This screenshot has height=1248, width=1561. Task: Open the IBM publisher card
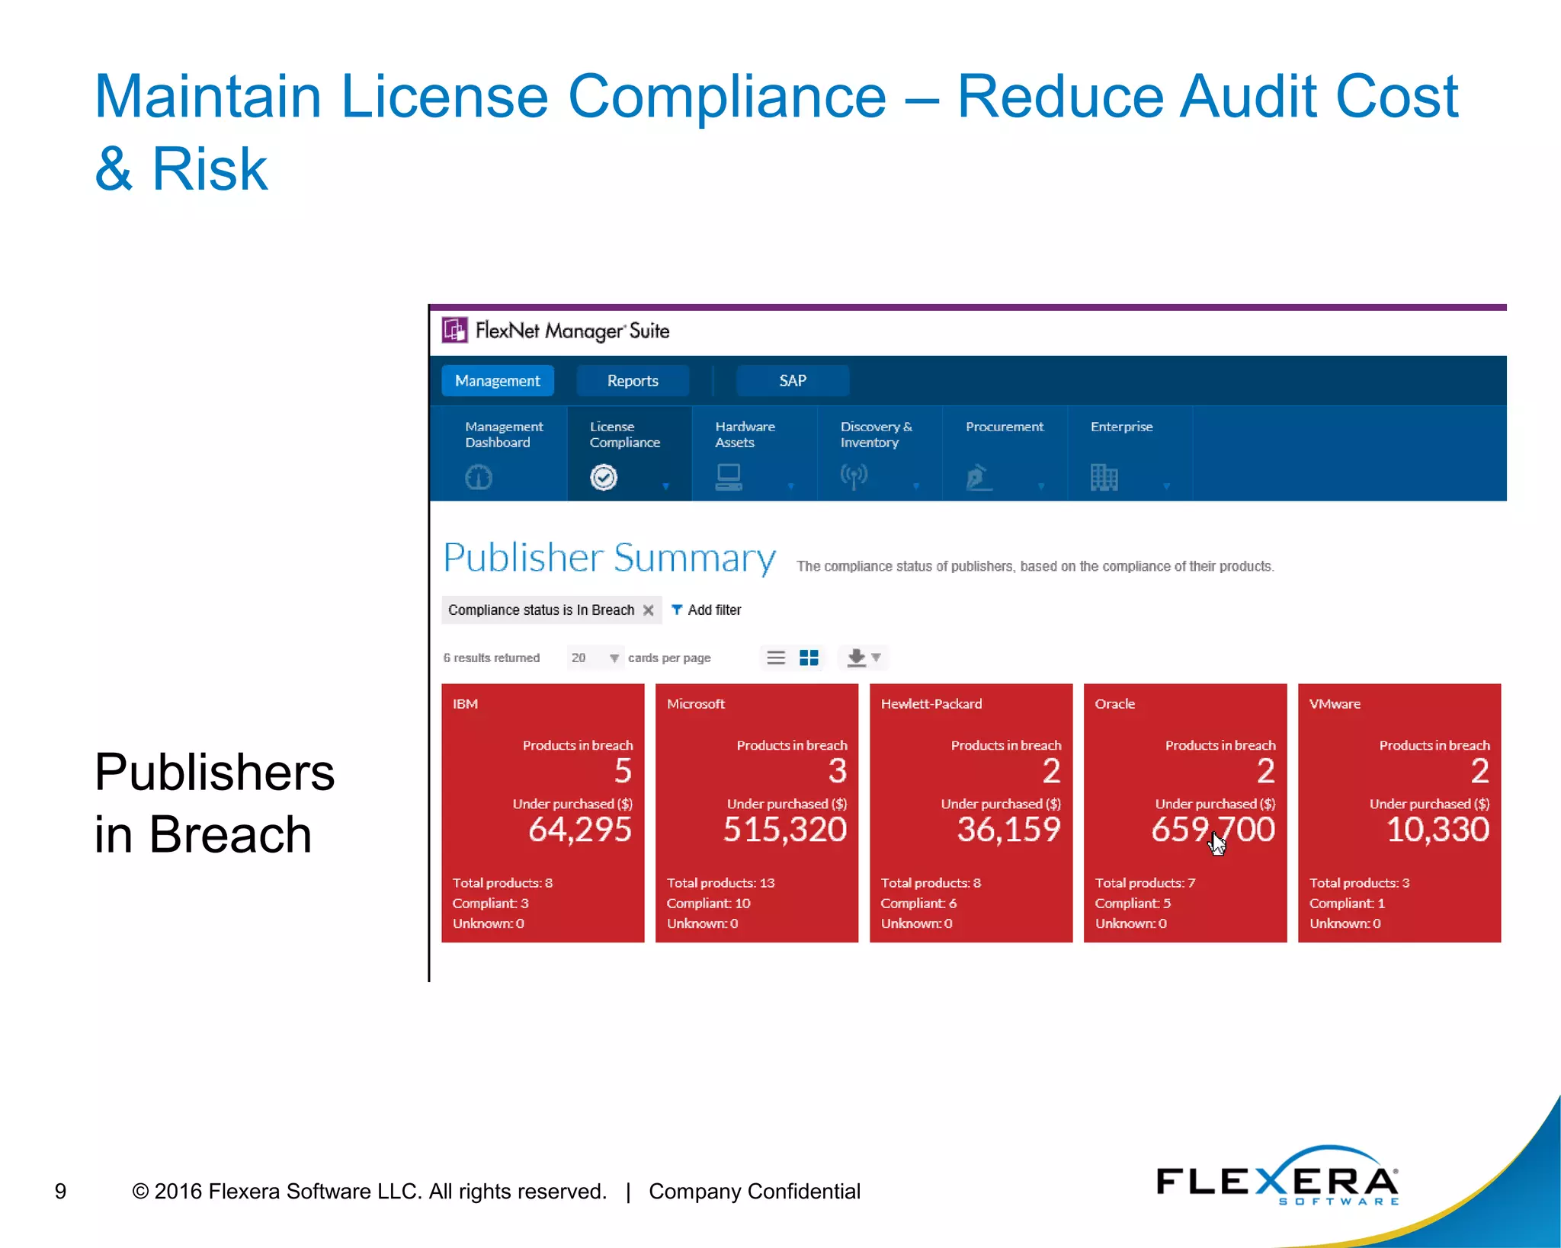[543, 813]
